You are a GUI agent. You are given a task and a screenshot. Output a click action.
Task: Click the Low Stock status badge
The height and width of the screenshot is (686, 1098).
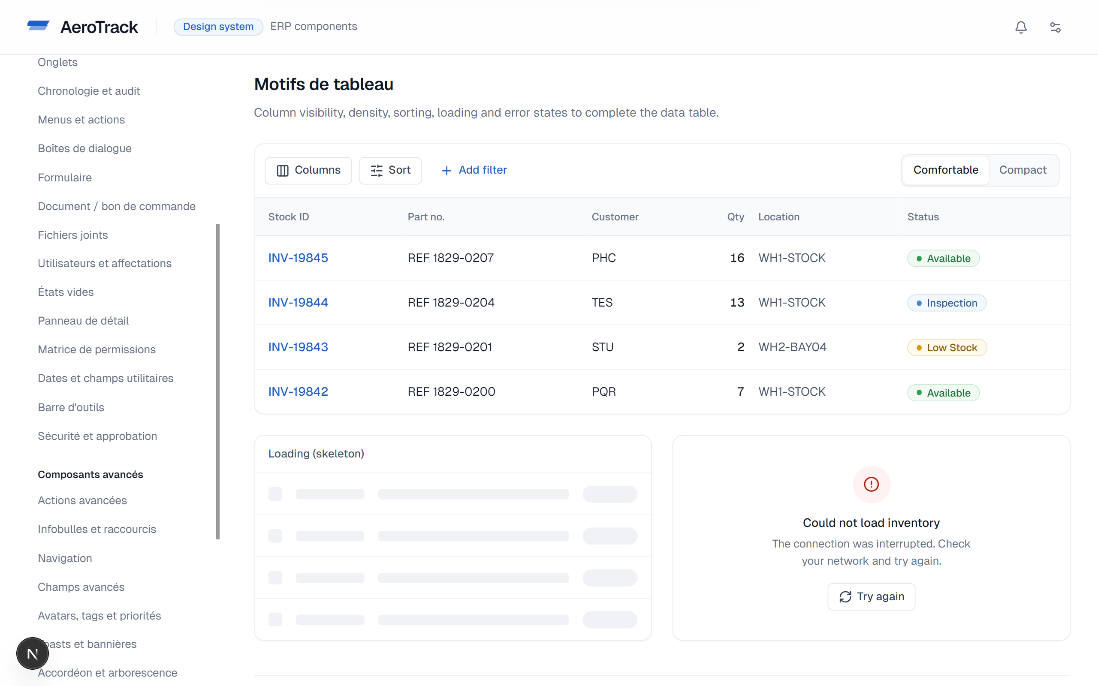pyautogui.click(x=947, y=348)
